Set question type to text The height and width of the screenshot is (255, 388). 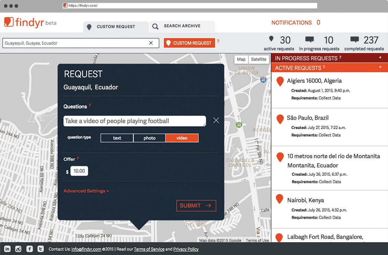117,138
